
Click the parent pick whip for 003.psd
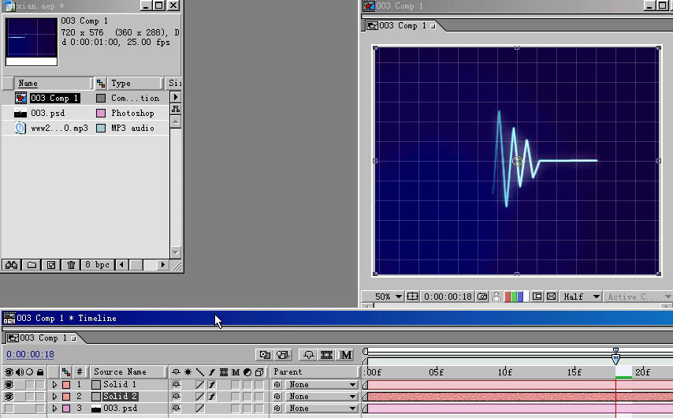point(277,409)
